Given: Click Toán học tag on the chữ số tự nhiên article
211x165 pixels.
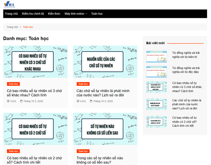Looking at the screenshot, I should [83, 84].
